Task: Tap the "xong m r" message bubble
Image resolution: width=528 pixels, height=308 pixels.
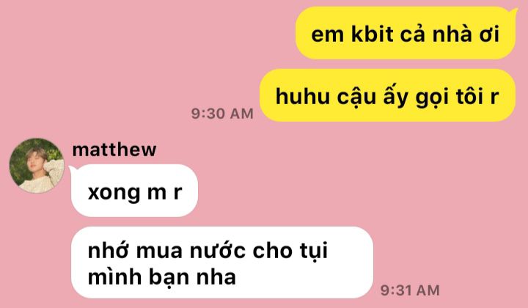Action: (x=134, y=191)
